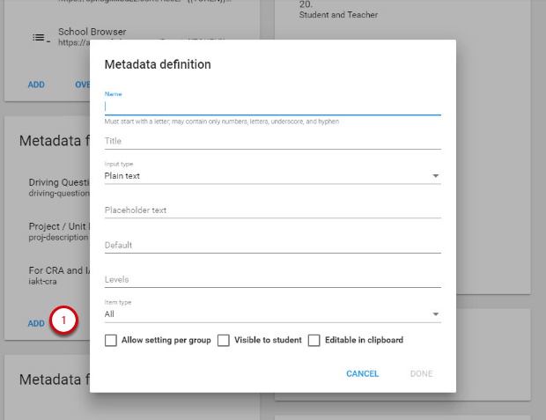Toggle Editable in clipboard checkbox

pos(314,340)
